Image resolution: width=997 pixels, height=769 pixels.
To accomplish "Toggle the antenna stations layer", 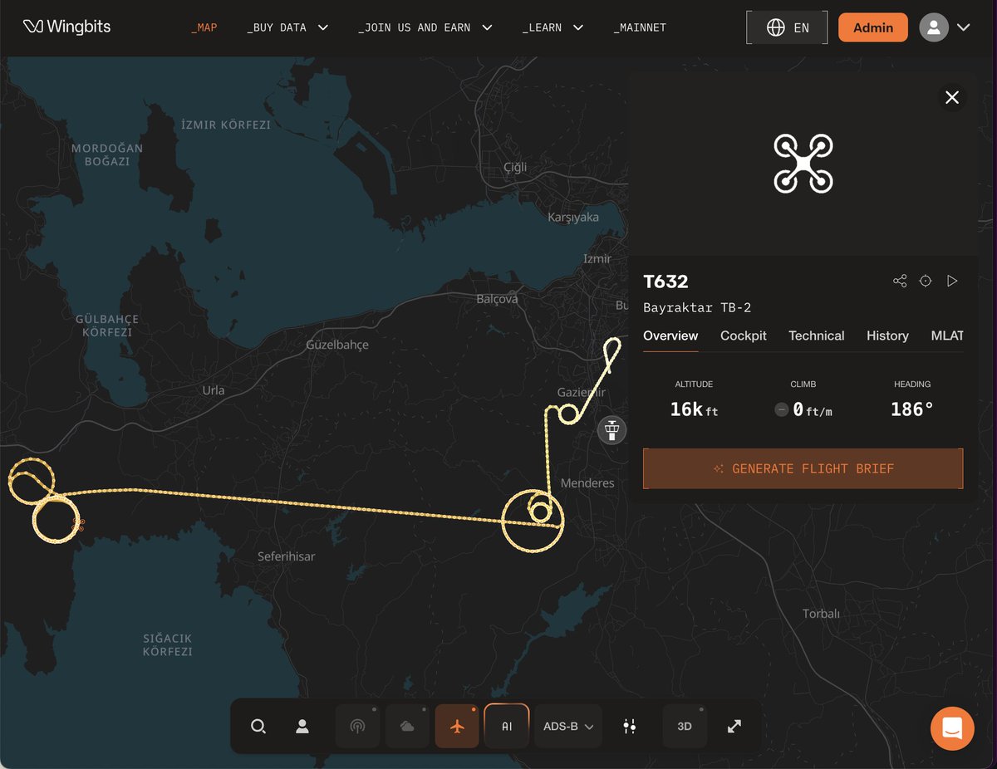I will point(357,727).
